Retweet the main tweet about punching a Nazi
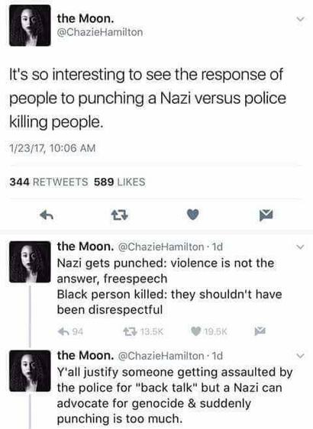313x429 pixels. pyautogui.click(x=120, y=215)
